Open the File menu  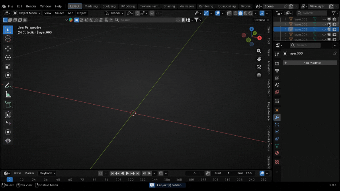coord(10,6)
